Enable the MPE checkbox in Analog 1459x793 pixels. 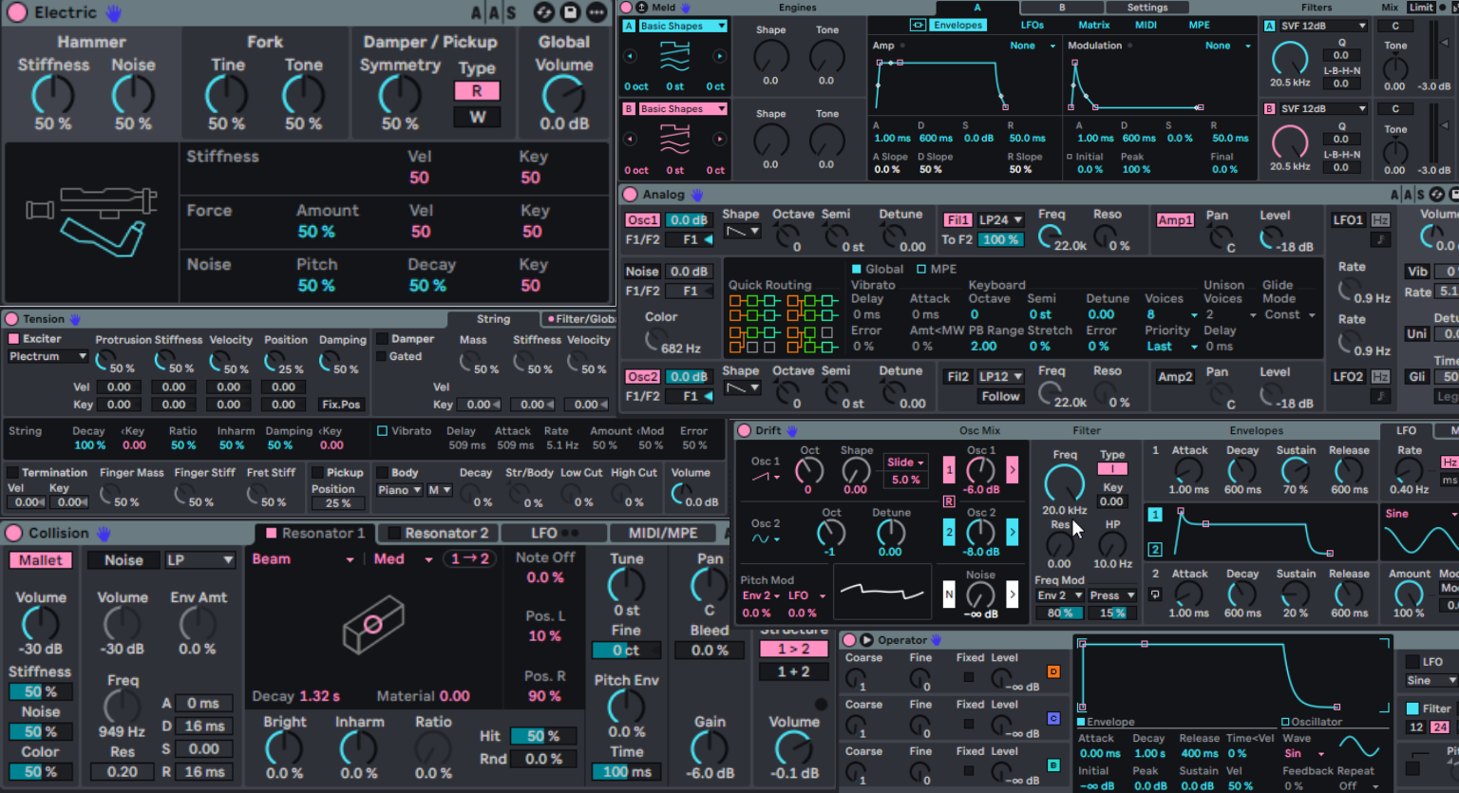coord(921,269)
